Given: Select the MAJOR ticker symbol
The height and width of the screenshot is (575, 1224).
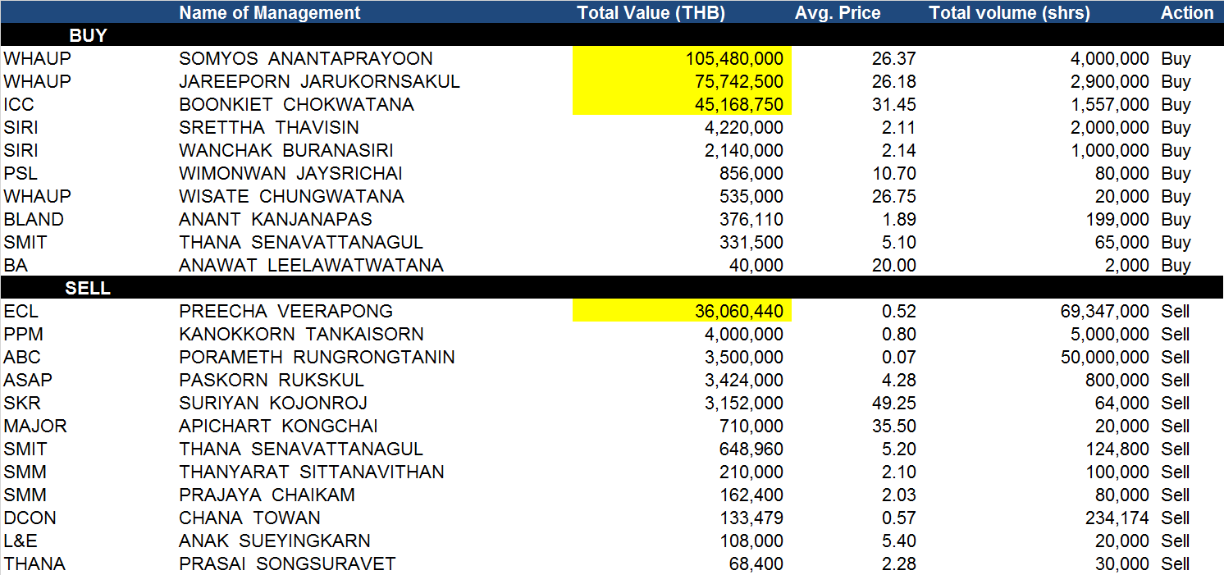Looking at the screenshot, I should (35, 426).
